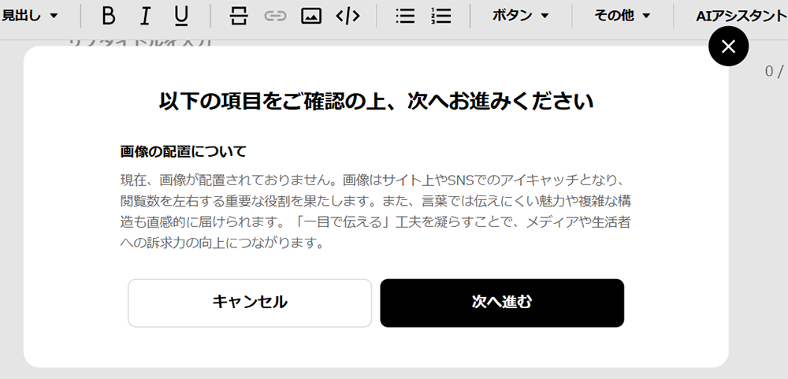
Task: Close the dialog with the X button
Action: click(728, 46)
